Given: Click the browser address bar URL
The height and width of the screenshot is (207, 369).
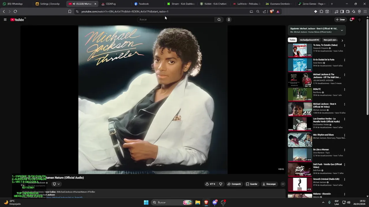Looking at the screenshot, I should pyautogui.click(x=125, y=11).
